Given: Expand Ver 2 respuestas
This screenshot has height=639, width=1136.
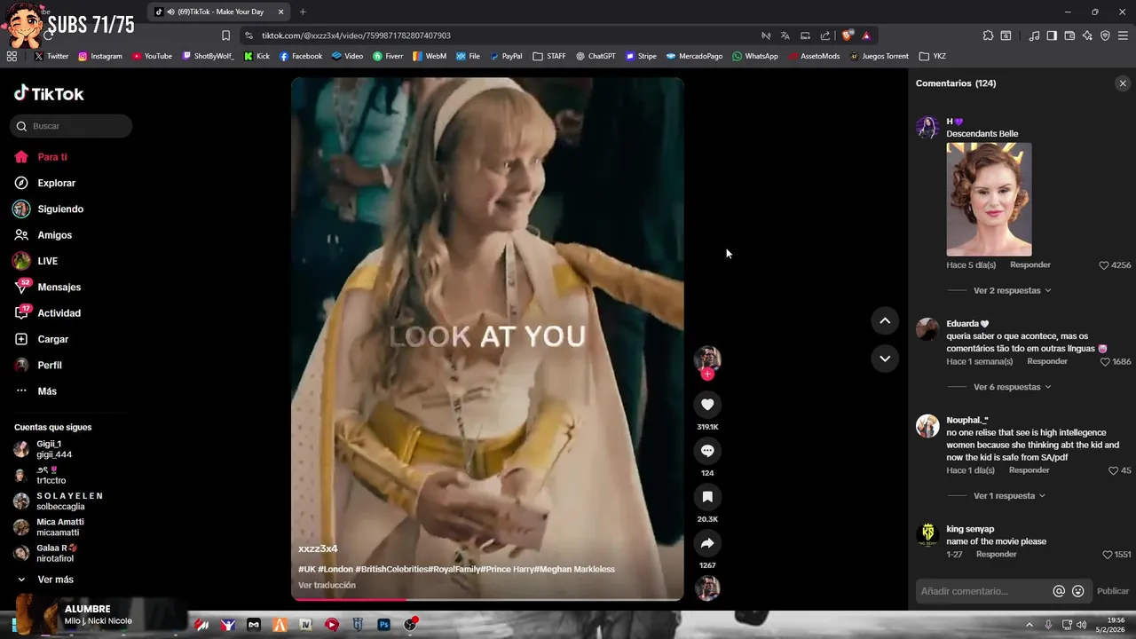Looking at the screenshot, I should (x=1012, y=290).
